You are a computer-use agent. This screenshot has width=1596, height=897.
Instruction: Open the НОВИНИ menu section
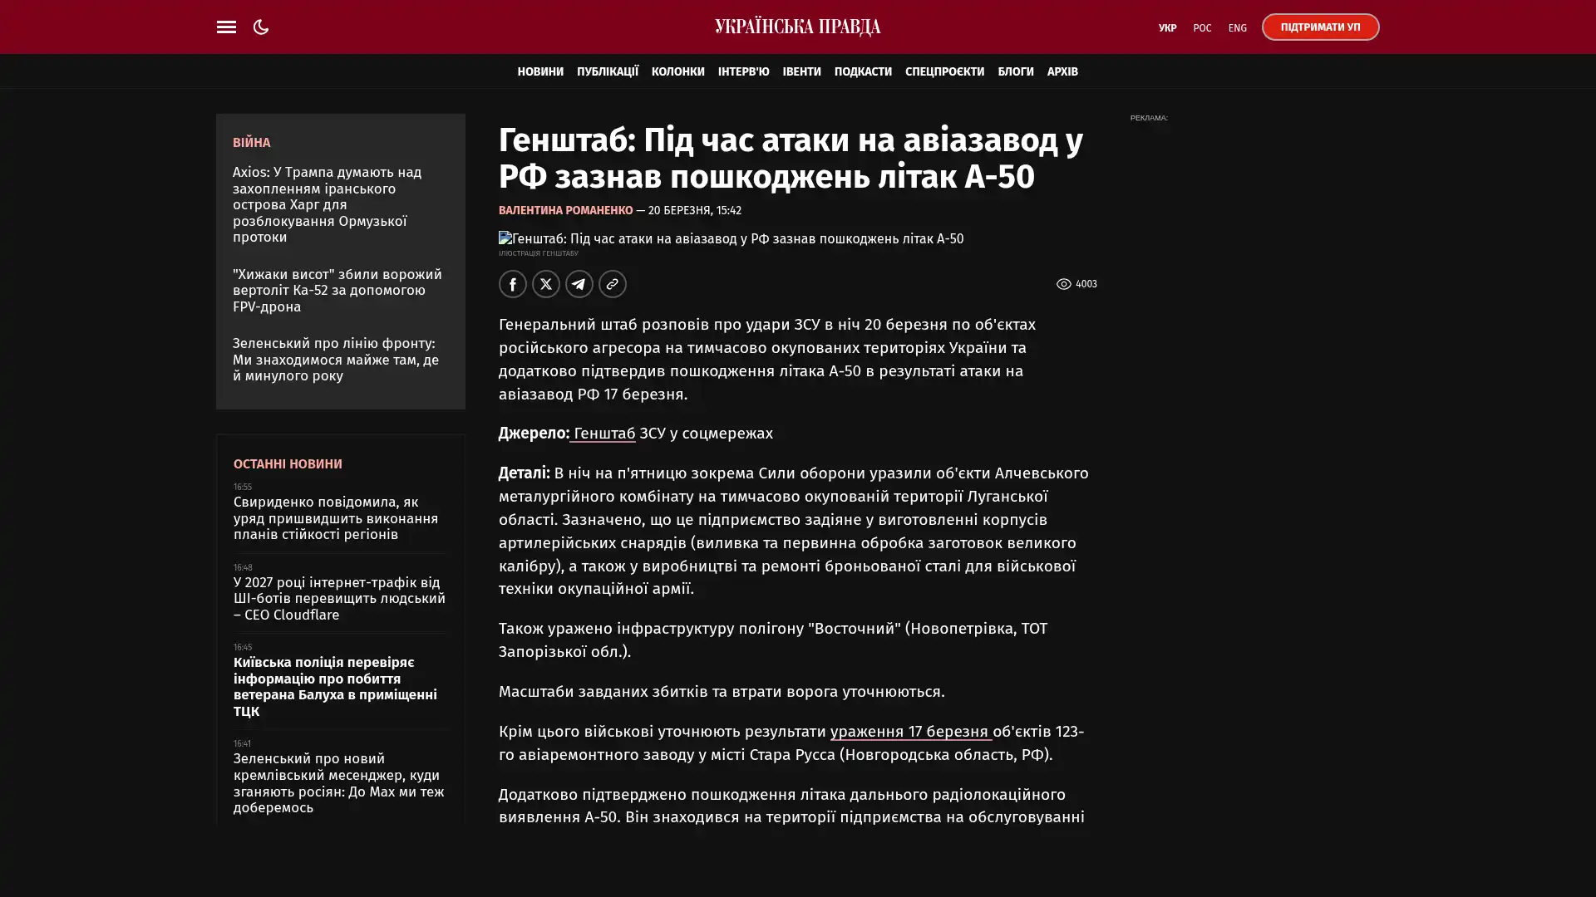pos(540,71)
